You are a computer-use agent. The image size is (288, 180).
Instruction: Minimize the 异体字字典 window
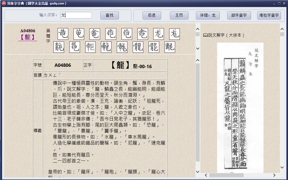[x=274, y=3]
